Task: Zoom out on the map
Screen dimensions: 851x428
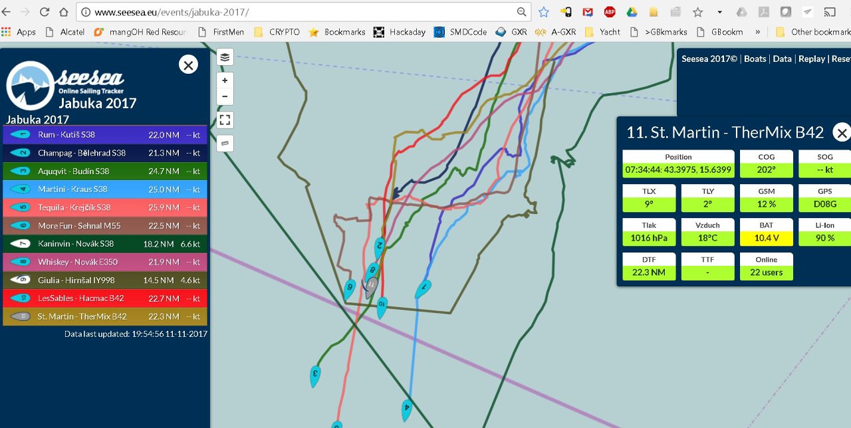Action: 225,97
